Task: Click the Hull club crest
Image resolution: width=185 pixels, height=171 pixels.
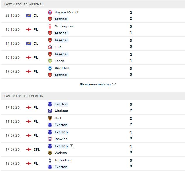Action: coord(50,118)
